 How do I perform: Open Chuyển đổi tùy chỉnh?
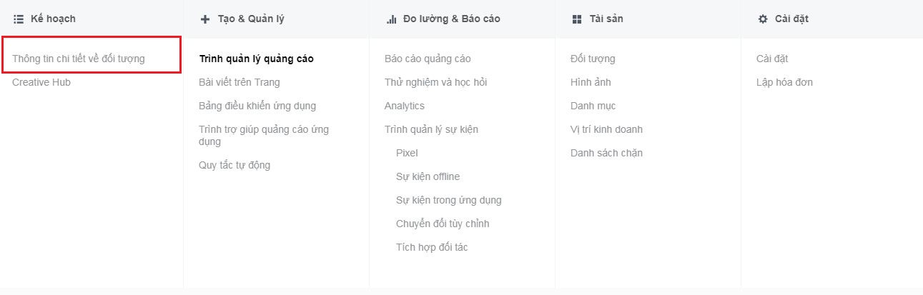point(443,224)
